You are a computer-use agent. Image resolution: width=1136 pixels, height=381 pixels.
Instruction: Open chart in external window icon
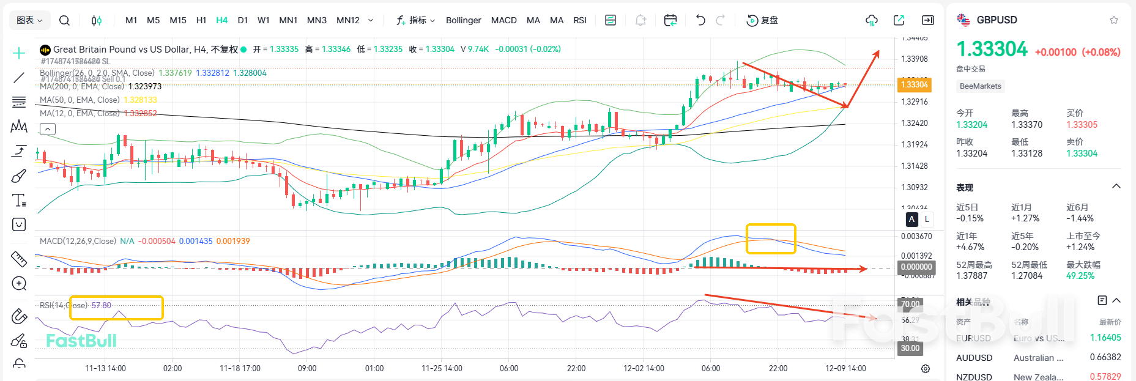[899, 21]
